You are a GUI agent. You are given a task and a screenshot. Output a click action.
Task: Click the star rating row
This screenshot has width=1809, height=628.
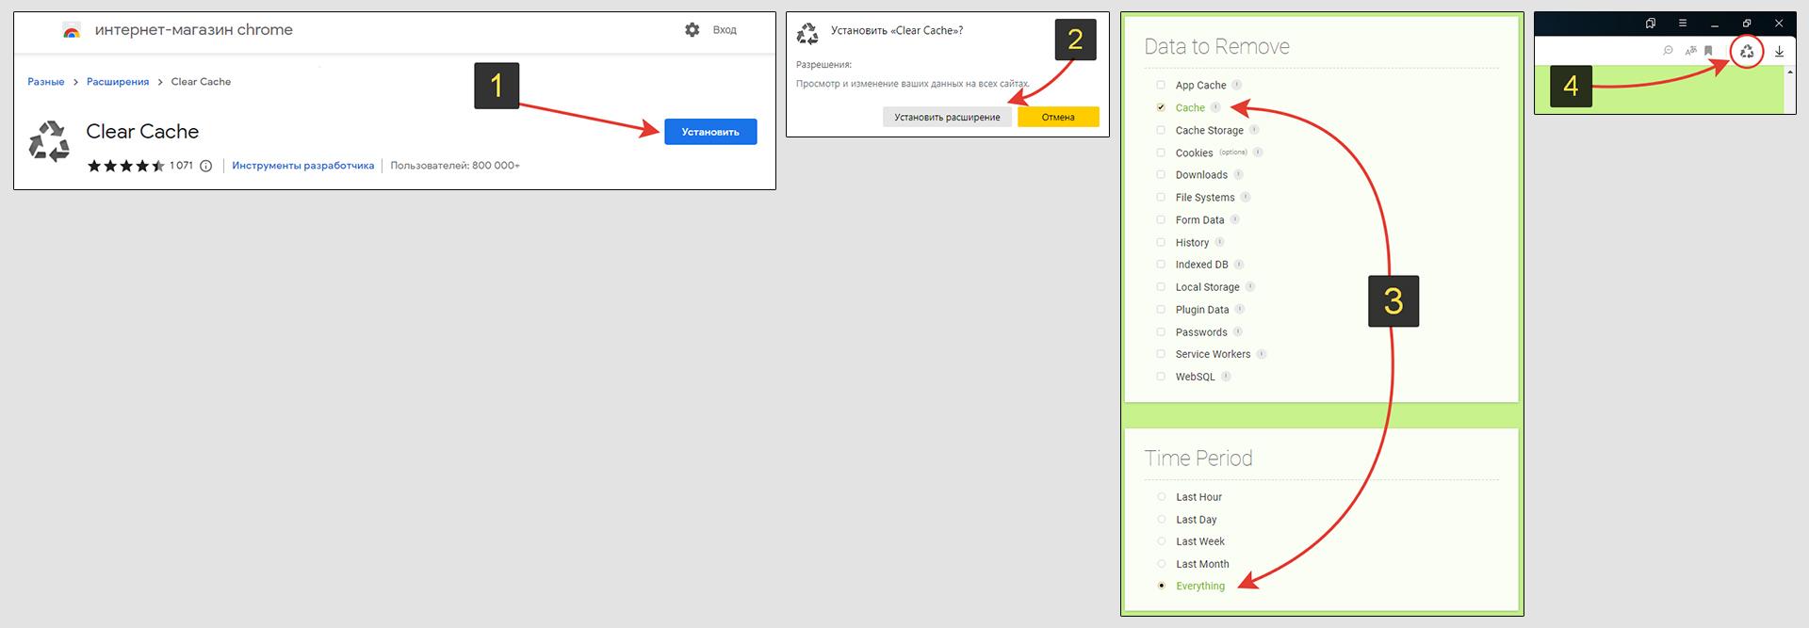[x=125, y=166]
